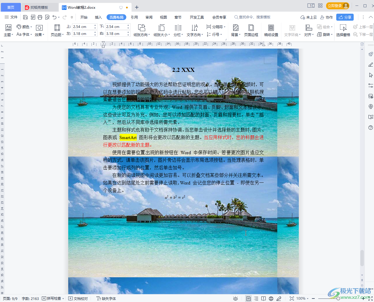Click the help question icon in right sidebar
Image resolution: width=374 pixels, height=302 pixels.
point(371,127)
